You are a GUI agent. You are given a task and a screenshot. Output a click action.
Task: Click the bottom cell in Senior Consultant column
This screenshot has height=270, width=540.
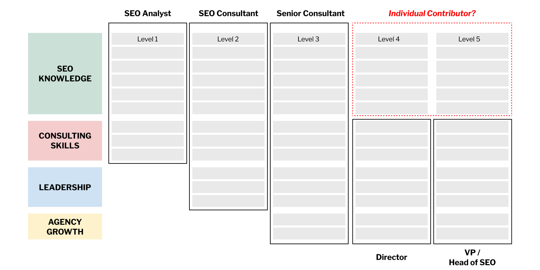coord(309,233)
